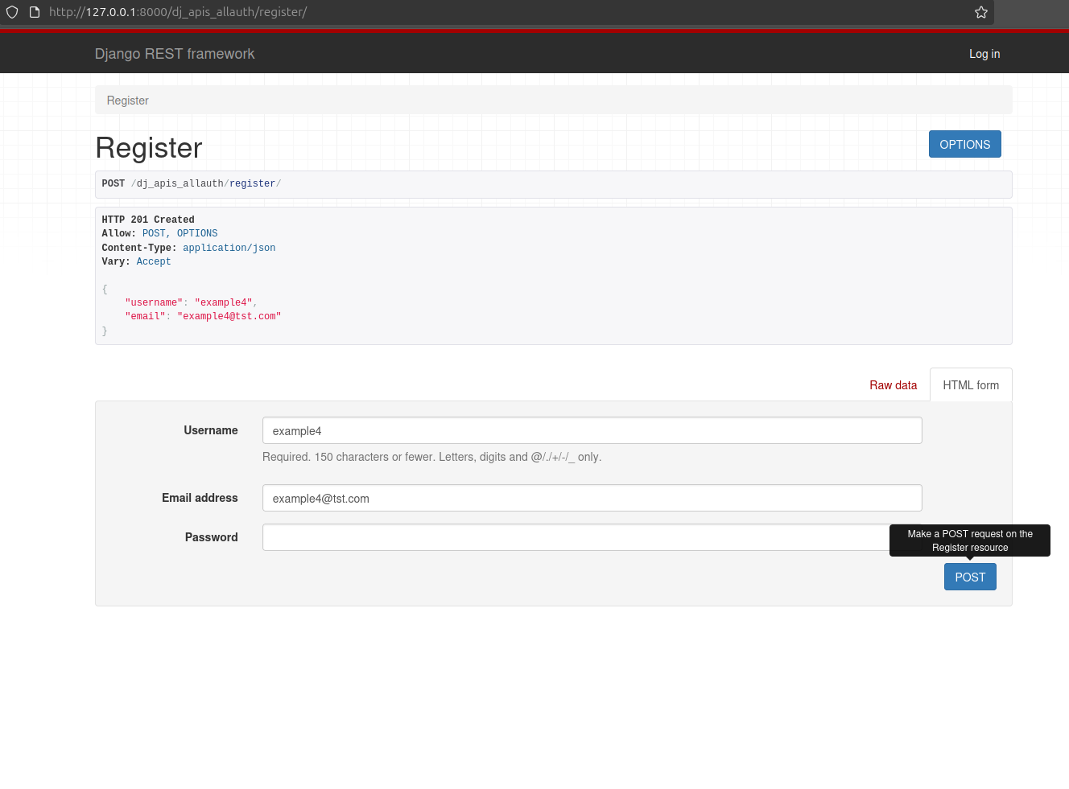The image size is (1069, 789).
Task: Click the page document icon beside the URL
Action: pos(33,12)
